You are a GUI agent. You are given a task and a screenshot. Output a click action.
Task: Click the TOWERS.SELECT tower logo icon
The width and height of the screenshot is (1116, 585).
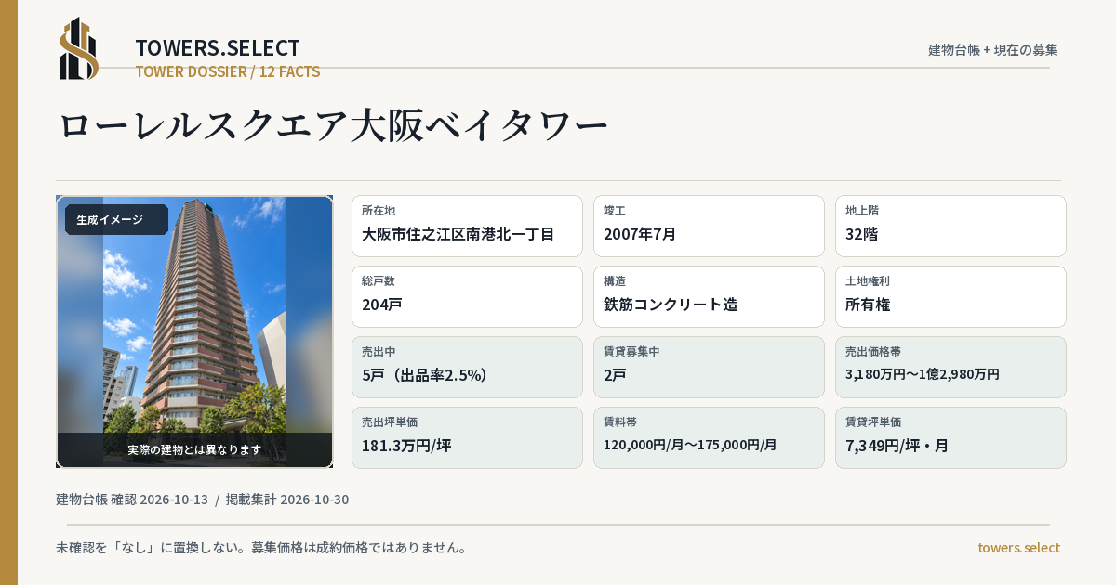coord(79,48)
